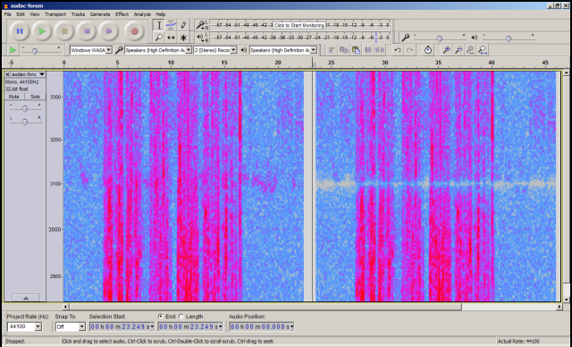
Task: Click the Fit Selection zoom icon
Action: pyautogui.click(x=470, y=50)
